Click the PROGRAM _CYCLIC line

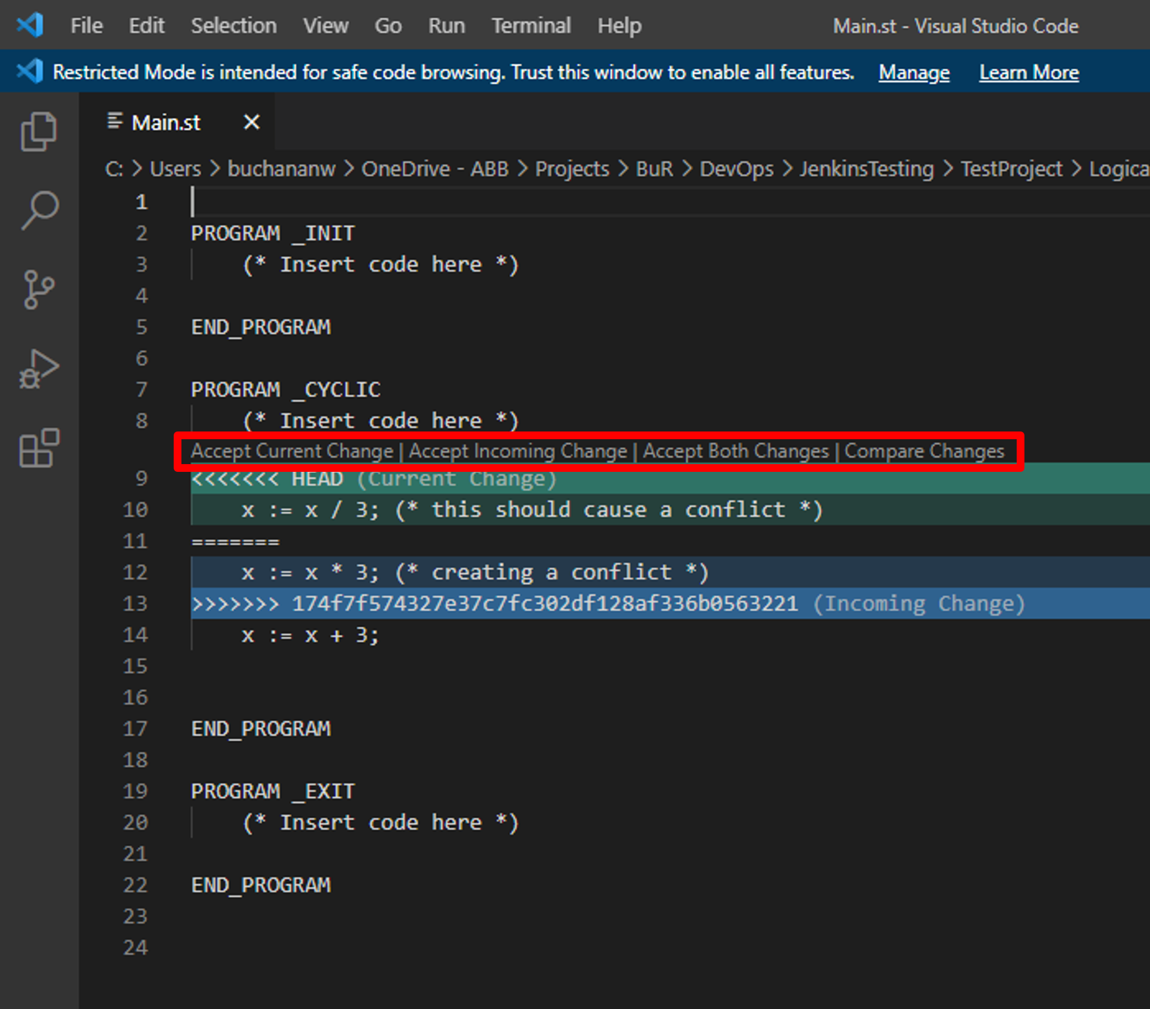[286, 389]
